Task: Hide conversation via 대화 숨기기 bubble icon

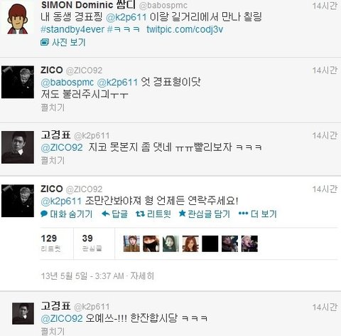Action: (x=44, y=214)
